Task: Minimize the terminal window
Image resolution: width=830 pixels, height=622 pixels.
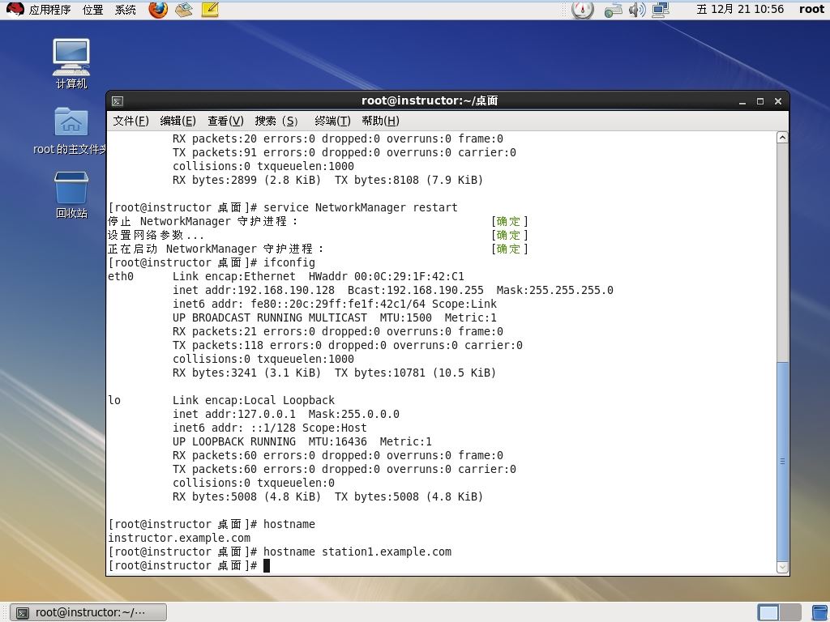Action: [x=742, y=101]
